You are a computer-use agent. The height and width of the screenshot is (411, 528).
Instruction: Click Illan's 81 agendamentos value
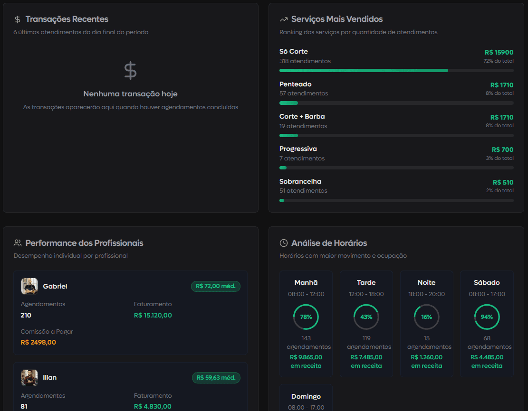point(24,406)
